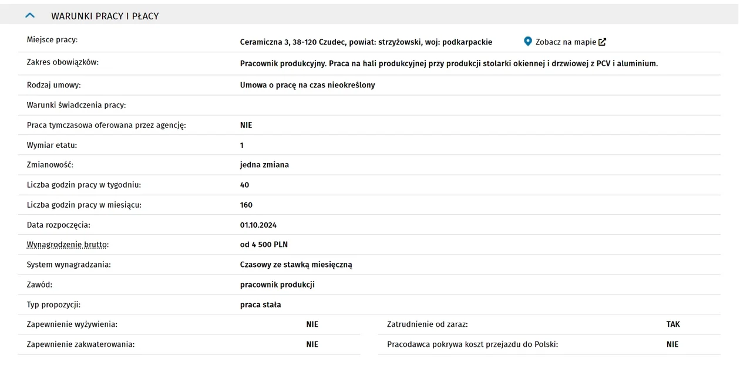The height and width of the screenshot is (379, 740).
Task: Click the pracownik produkcji occupation value
Action: [x=277, y=285]
